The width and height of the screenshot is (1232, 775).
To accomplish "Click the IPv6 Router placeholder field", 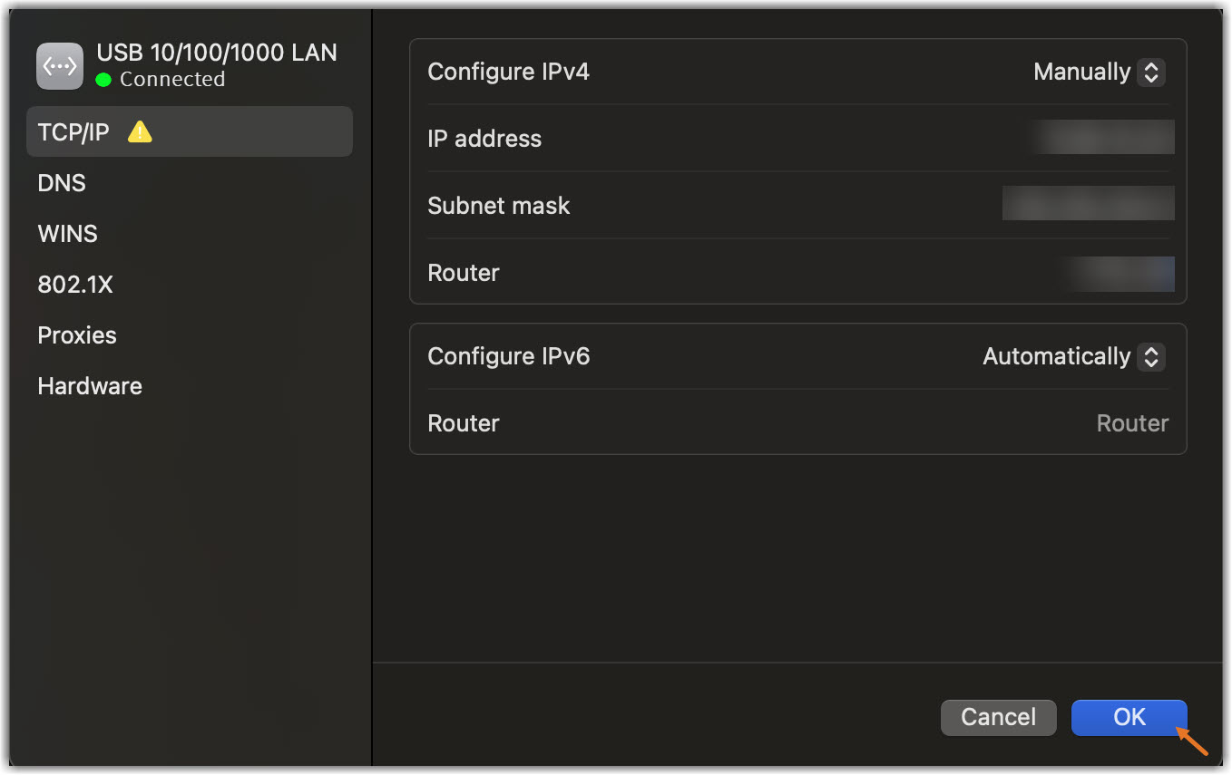I will tap(1132, 423).
